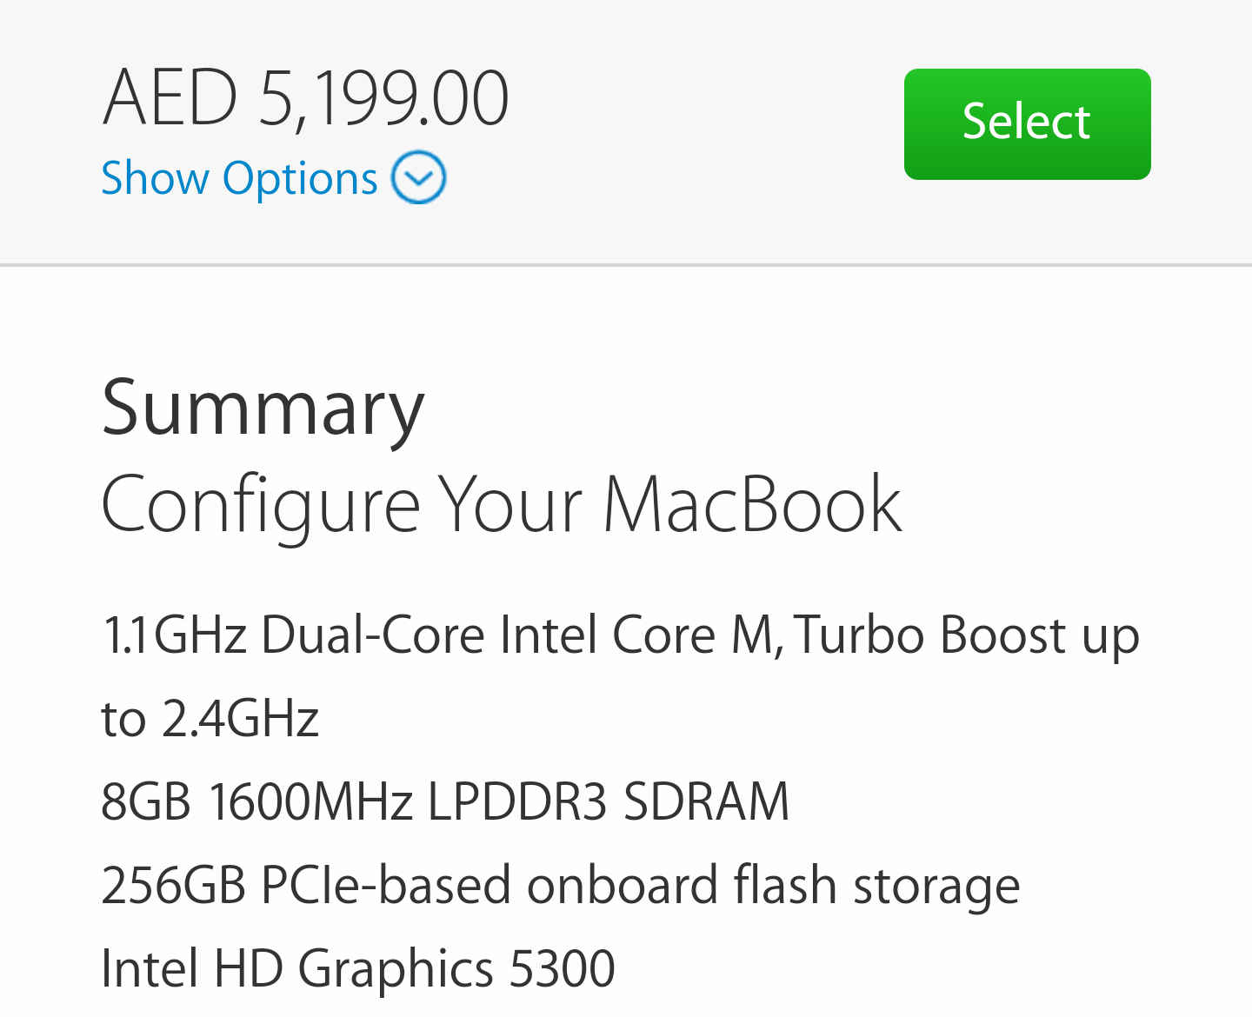This screenshot has width=1252, height=1017.
Task: Click the AED 5,199.00 price text
Action: pyautogui.click(x=305, y=98)
